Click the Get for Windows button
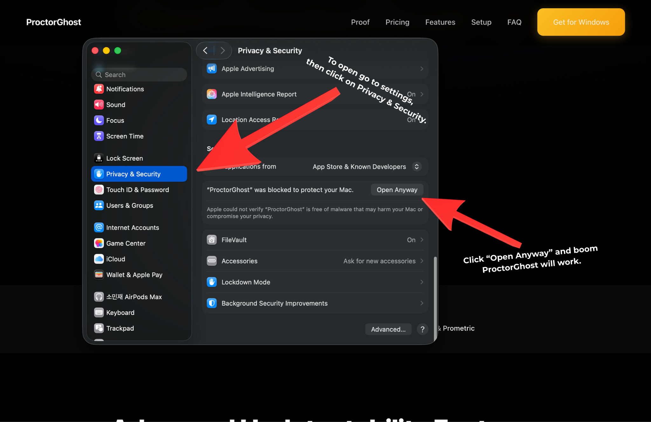The height and width of the screenshot is (422, 651). (581, 22)
